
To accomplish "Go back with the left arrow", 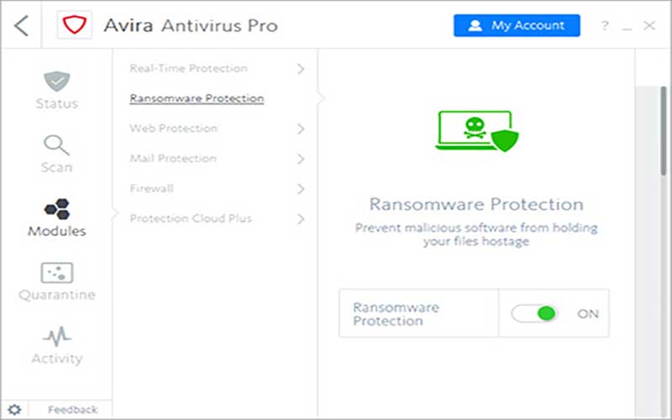I will pyautogui.click(x=22, y=25).
